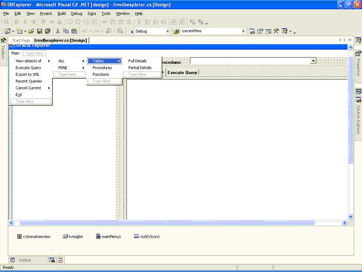Screen dimensions: 362x272
Task: Click the Toolbox hammer icon in the toolbar
Action: point(276,31)
